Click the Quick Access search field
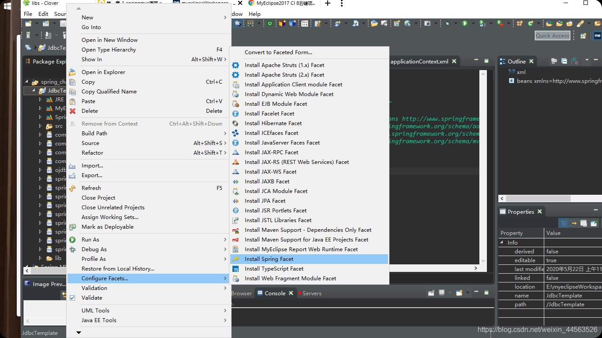 point(553,36)
